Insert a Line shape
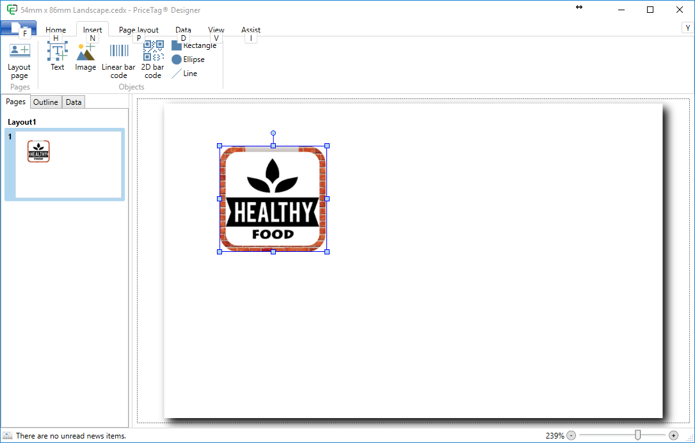Viewport: 695px width, 443px height. [184, 74]
